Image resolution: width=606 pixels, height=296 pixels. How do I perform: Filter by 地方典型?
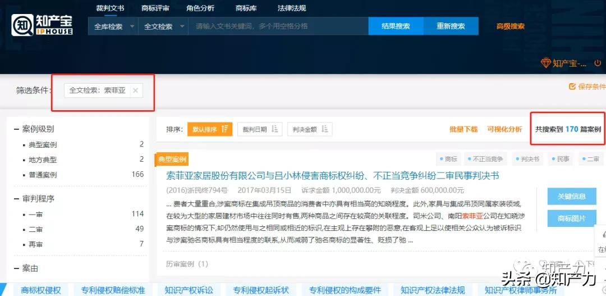(x=43, y=160)
